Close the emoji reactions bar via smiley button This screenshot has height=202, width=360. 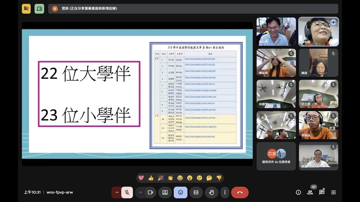click(181, 192)
